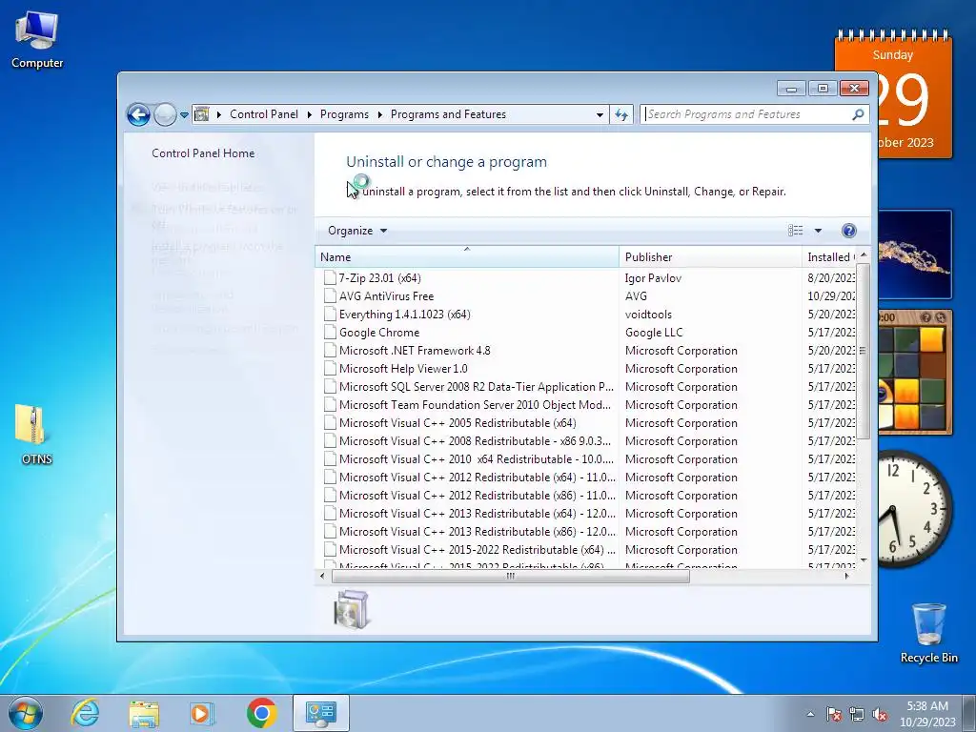This screenshot has width=976, height=732.
Task: Click the vertical scrollbar thumb of program list
Action: pos(863,351)
